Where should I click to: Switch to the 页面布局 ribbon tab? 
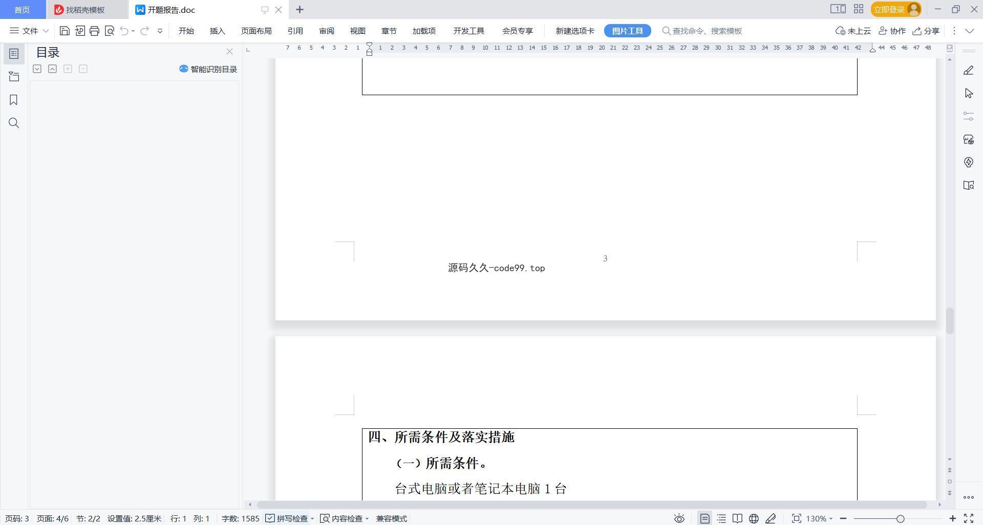(257, 31)
